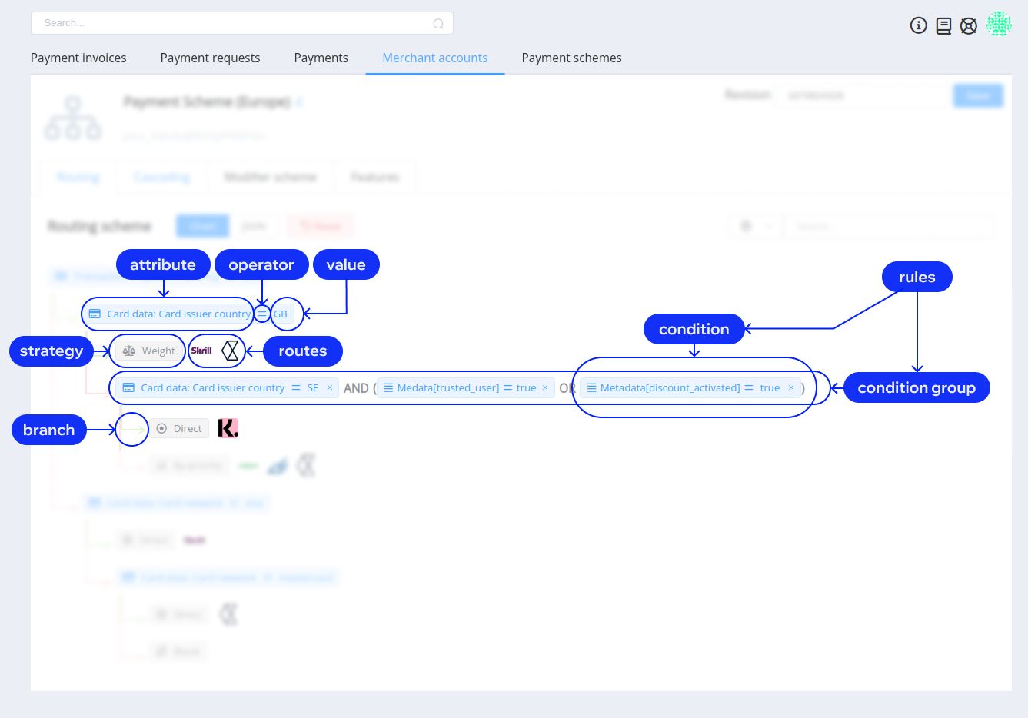Image resolution: width=1028 pixels, height=718 pixels.
Task: Click the card icon in the GB condition chip
Action: [x=94, y=314]
